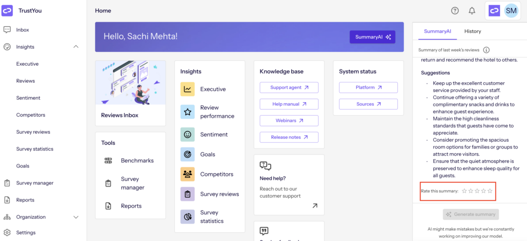Open the Help manual link
The width and height of the screenshot is (527, 241).
coord(289,104)
